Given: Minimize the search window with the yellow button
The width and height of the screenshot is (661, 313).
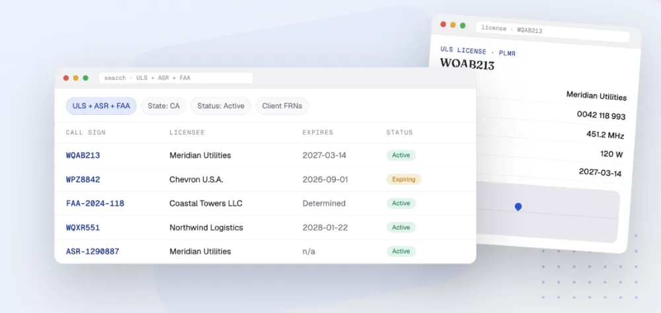Looking at the screenshot, I should click(76, 78).
